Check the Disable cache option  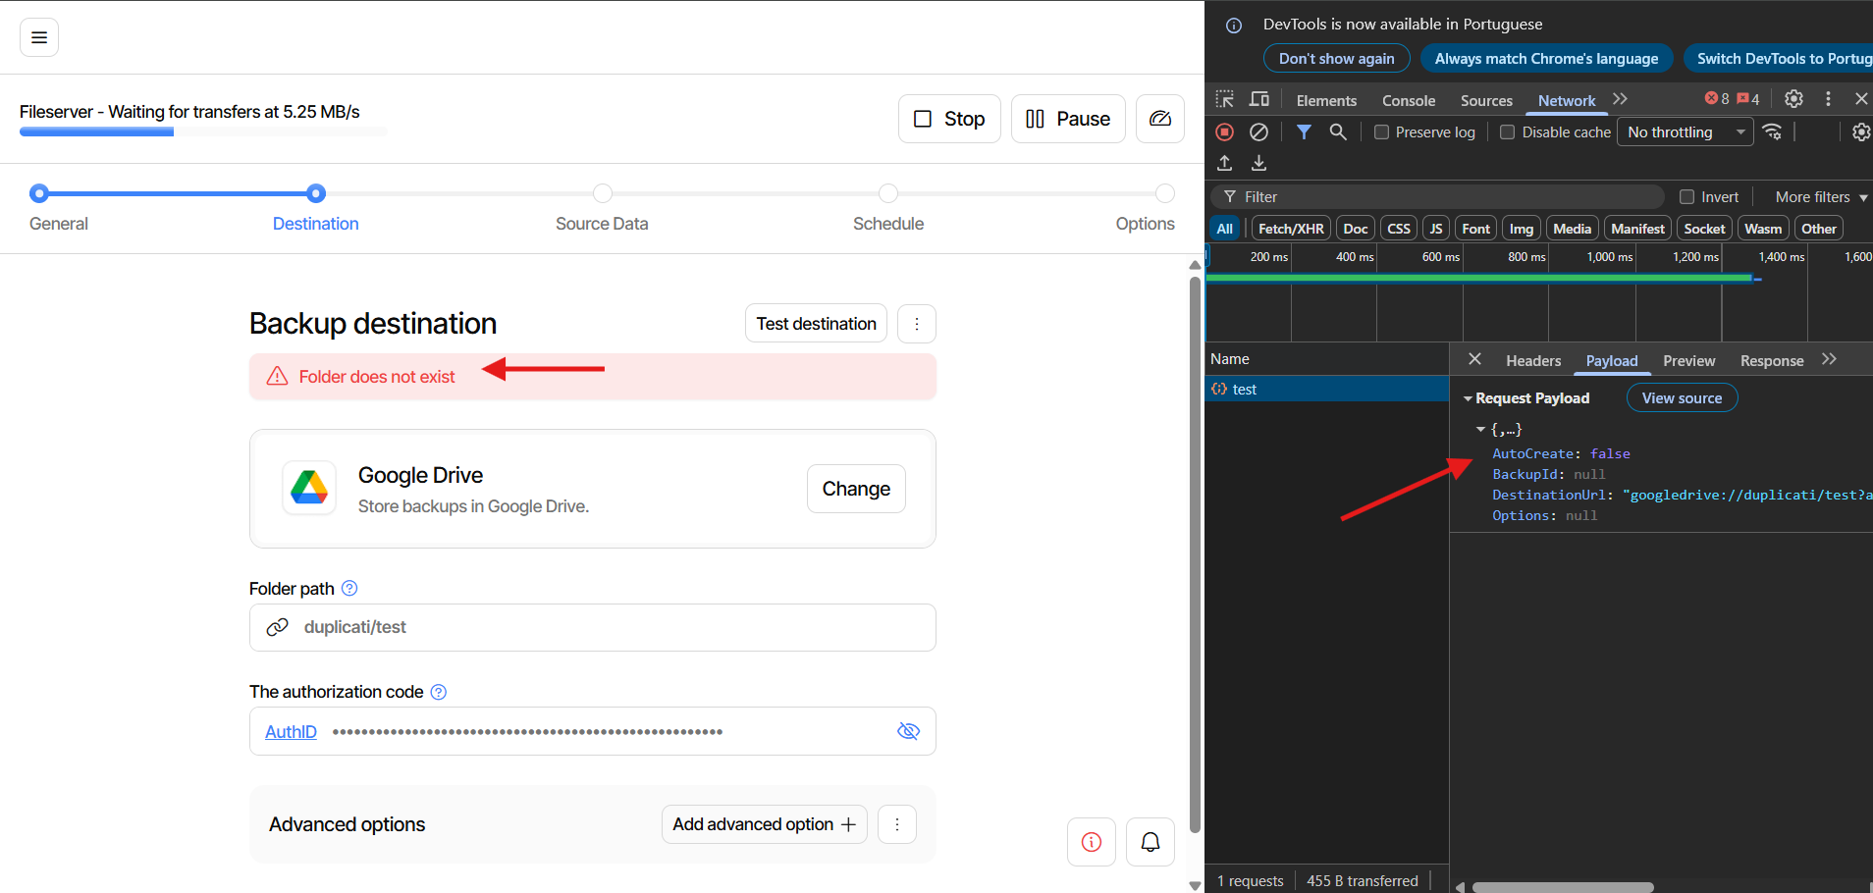pos(1508,132)
